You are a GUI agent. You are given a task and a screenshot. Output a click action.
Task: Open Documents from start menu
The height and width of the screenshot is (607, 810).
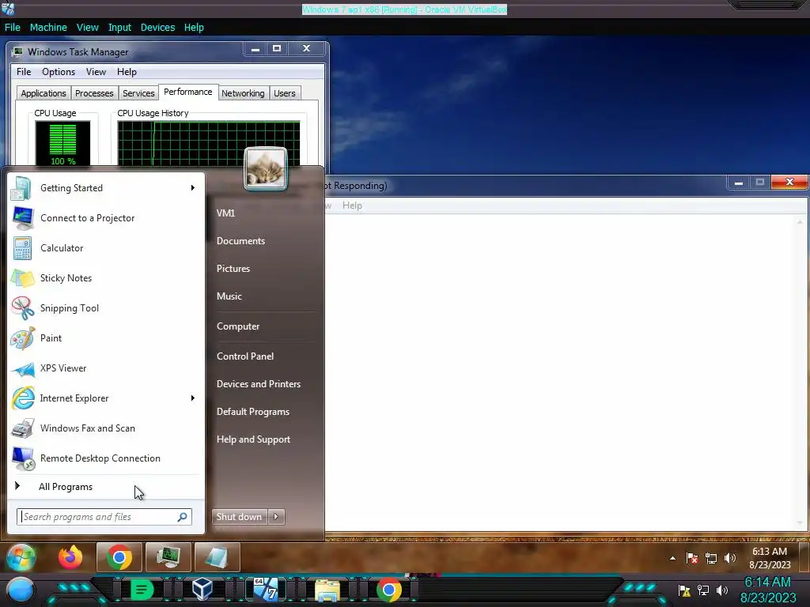(240, 241)
